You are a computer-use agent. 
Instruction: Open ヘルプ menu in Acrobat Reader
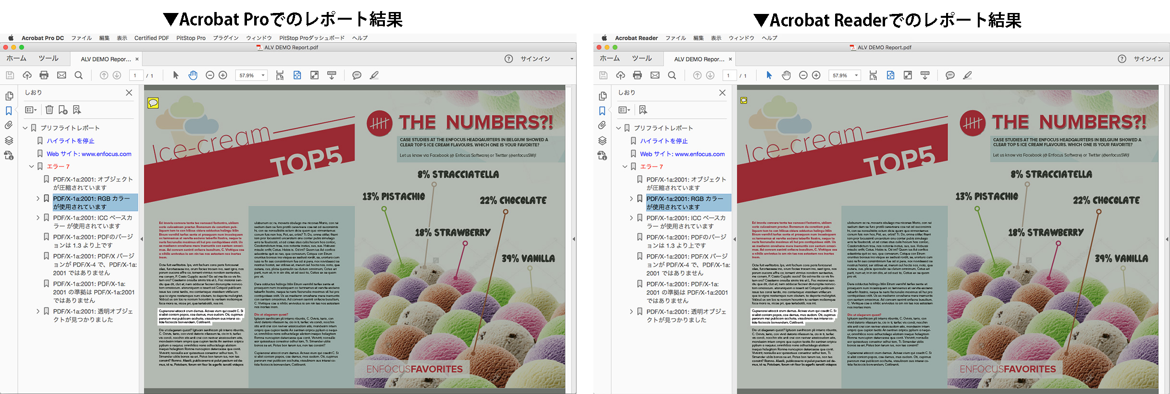(769, 38)
